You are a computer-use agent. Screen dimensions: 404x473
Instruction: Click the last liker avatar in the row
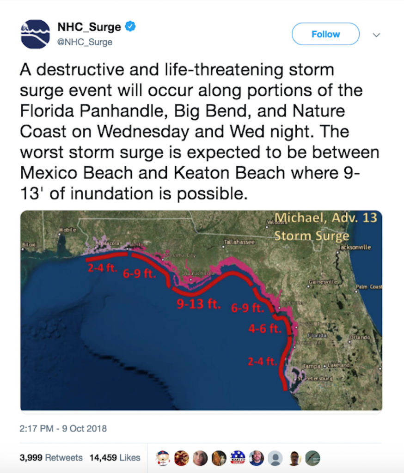[x=312, y=458]
